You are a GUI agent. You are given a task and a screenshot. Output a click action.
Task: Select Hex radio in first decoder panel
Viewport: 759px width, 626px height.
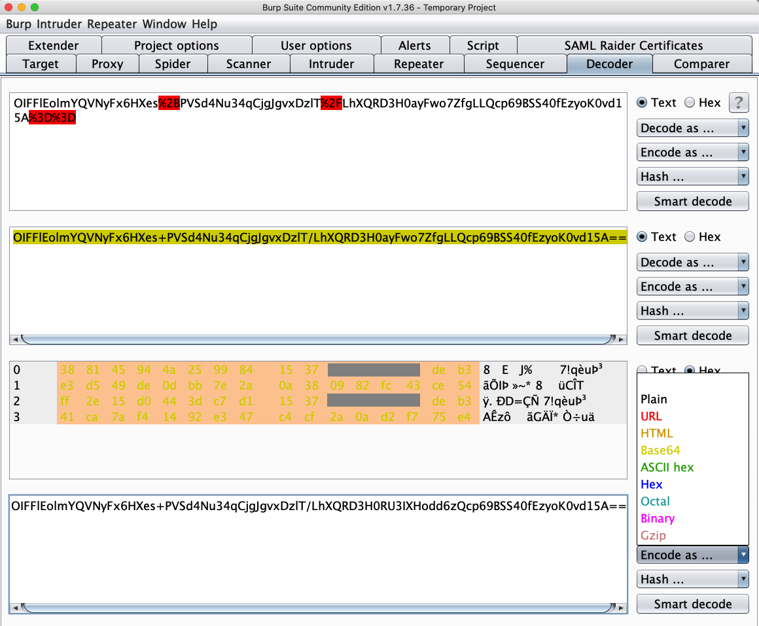pos(690,103)
